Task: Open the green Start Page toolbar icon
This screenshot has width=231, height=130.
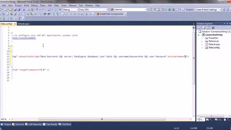Action: (x=170, y=10)
